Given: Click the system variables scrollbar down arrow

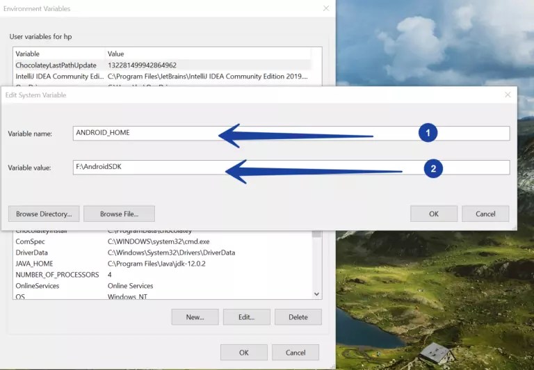Looking at the screenshot, I should point(317,294).
